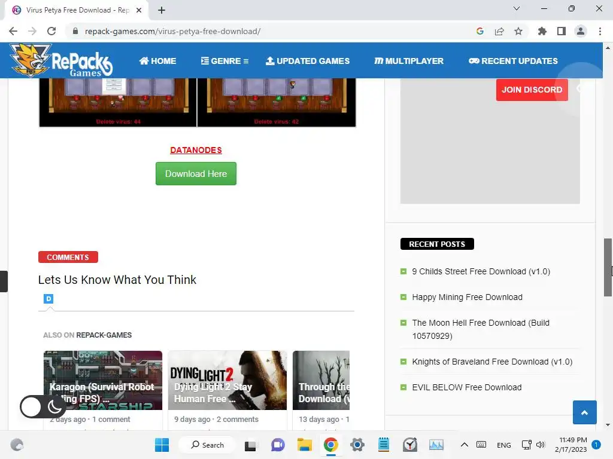
Task: Toggle dark mode switch
Action: click(43, 407)
